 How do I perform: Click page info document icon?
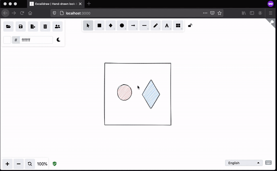(61, 13)
